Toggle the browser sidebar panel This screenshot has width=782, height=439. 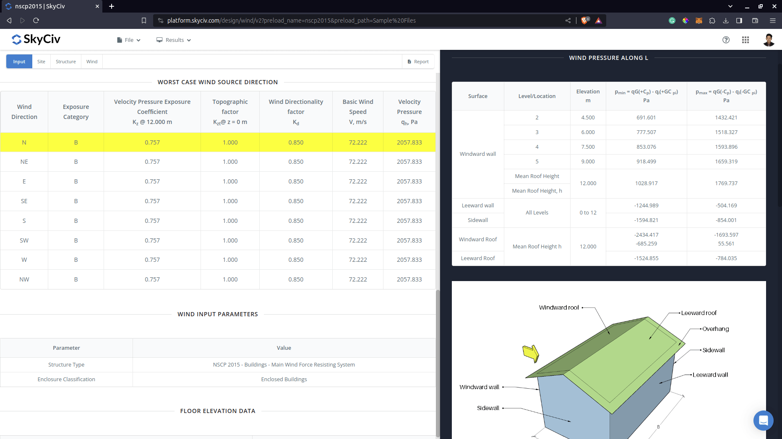[739, 21]
